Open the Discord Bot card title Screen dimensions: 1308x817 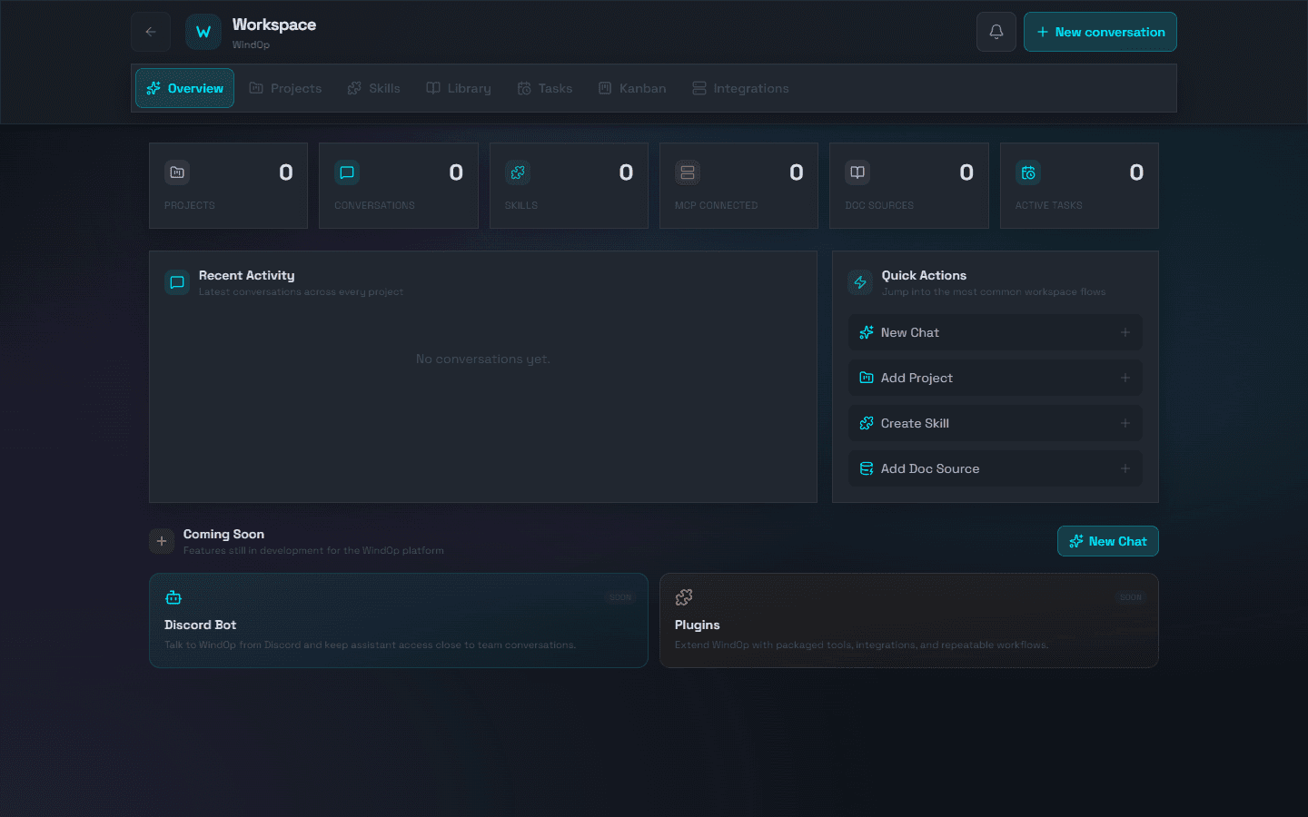[x=200, y=625]
